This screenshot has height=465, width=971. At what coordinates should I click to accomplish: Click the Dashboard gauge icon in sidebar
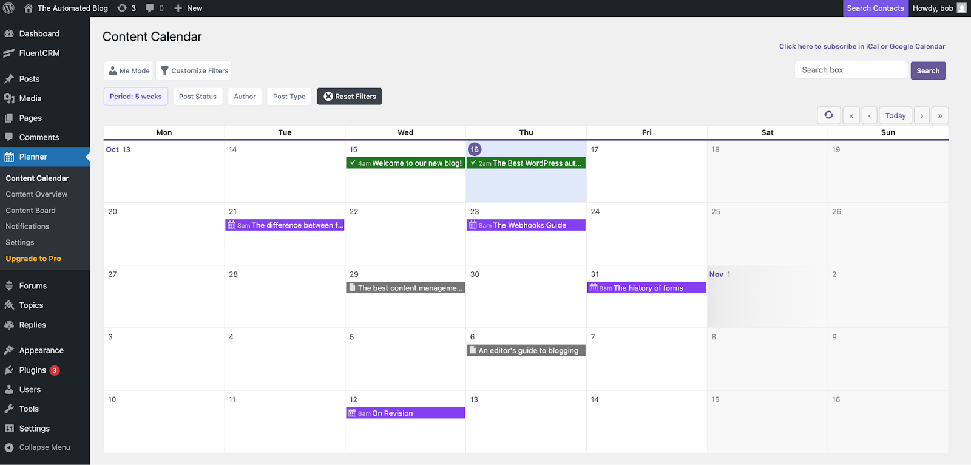[9, 33]
